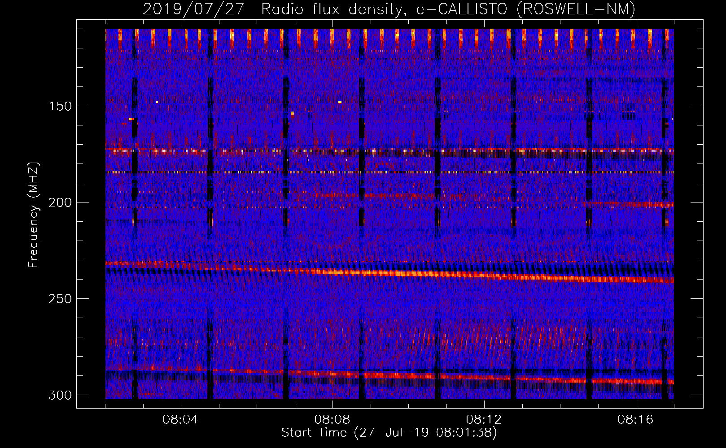The height and width of the screenshot is (448, 726).
Task: Click the 08:08 time tick label
Action: (x=332, y=420)
